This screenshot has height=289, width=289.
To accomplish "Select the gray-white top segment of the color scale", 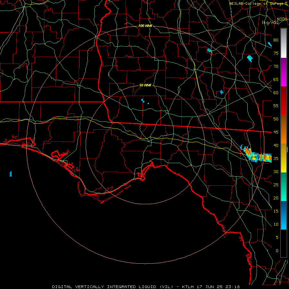I will click(x=284, y=43).
